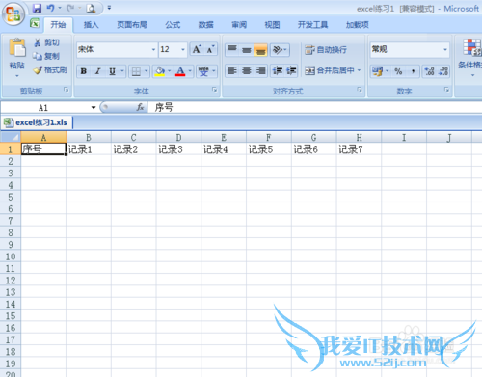
Task: Switch to the 公式 (Formulas) tab
Action: (173, 25)
